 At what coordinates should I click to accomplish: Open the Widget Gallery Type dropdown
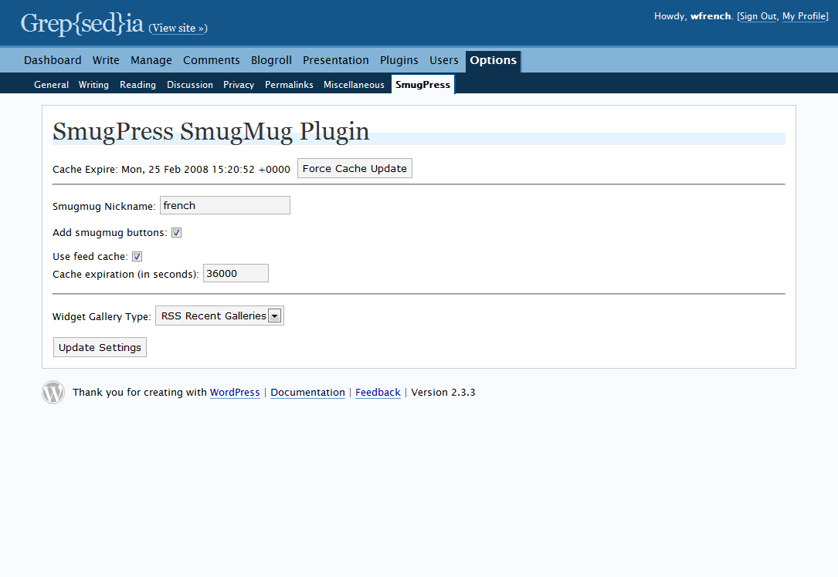pyautogui.click(x=219, y=316)
